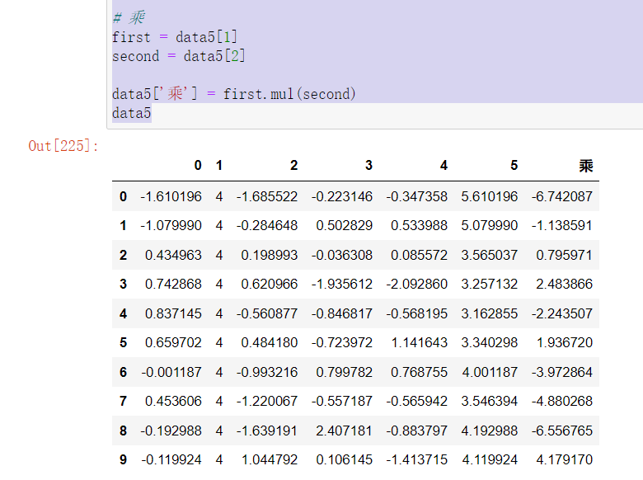Click cell value -6.556765
Image resolution: width=643 pixels, height=480 pixels.
point(562,431)
